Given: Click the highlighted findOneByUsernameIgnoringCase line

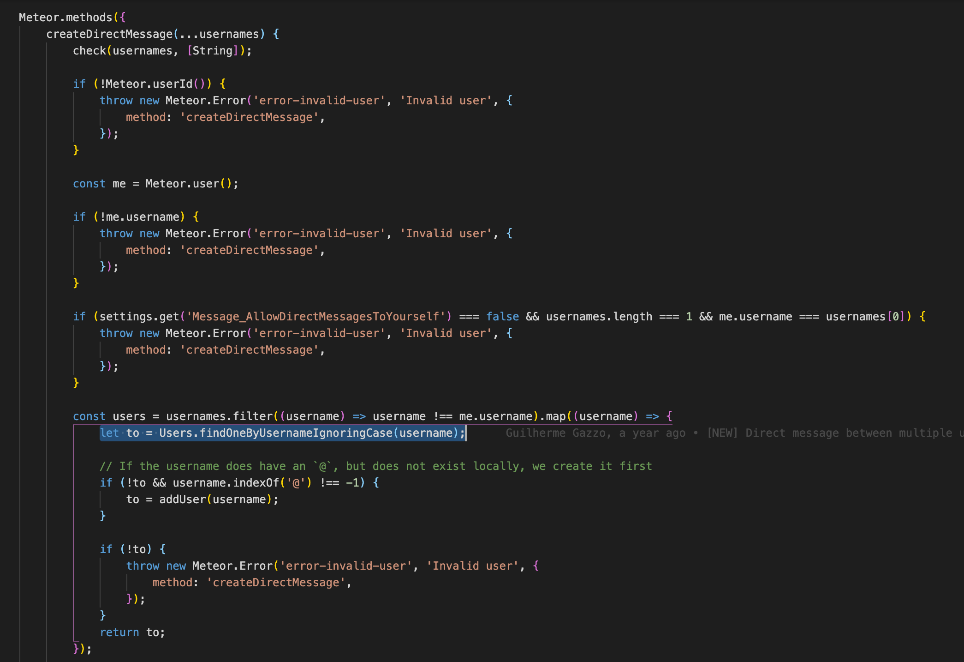Looking at the screenshot, I should click(281, 433).
